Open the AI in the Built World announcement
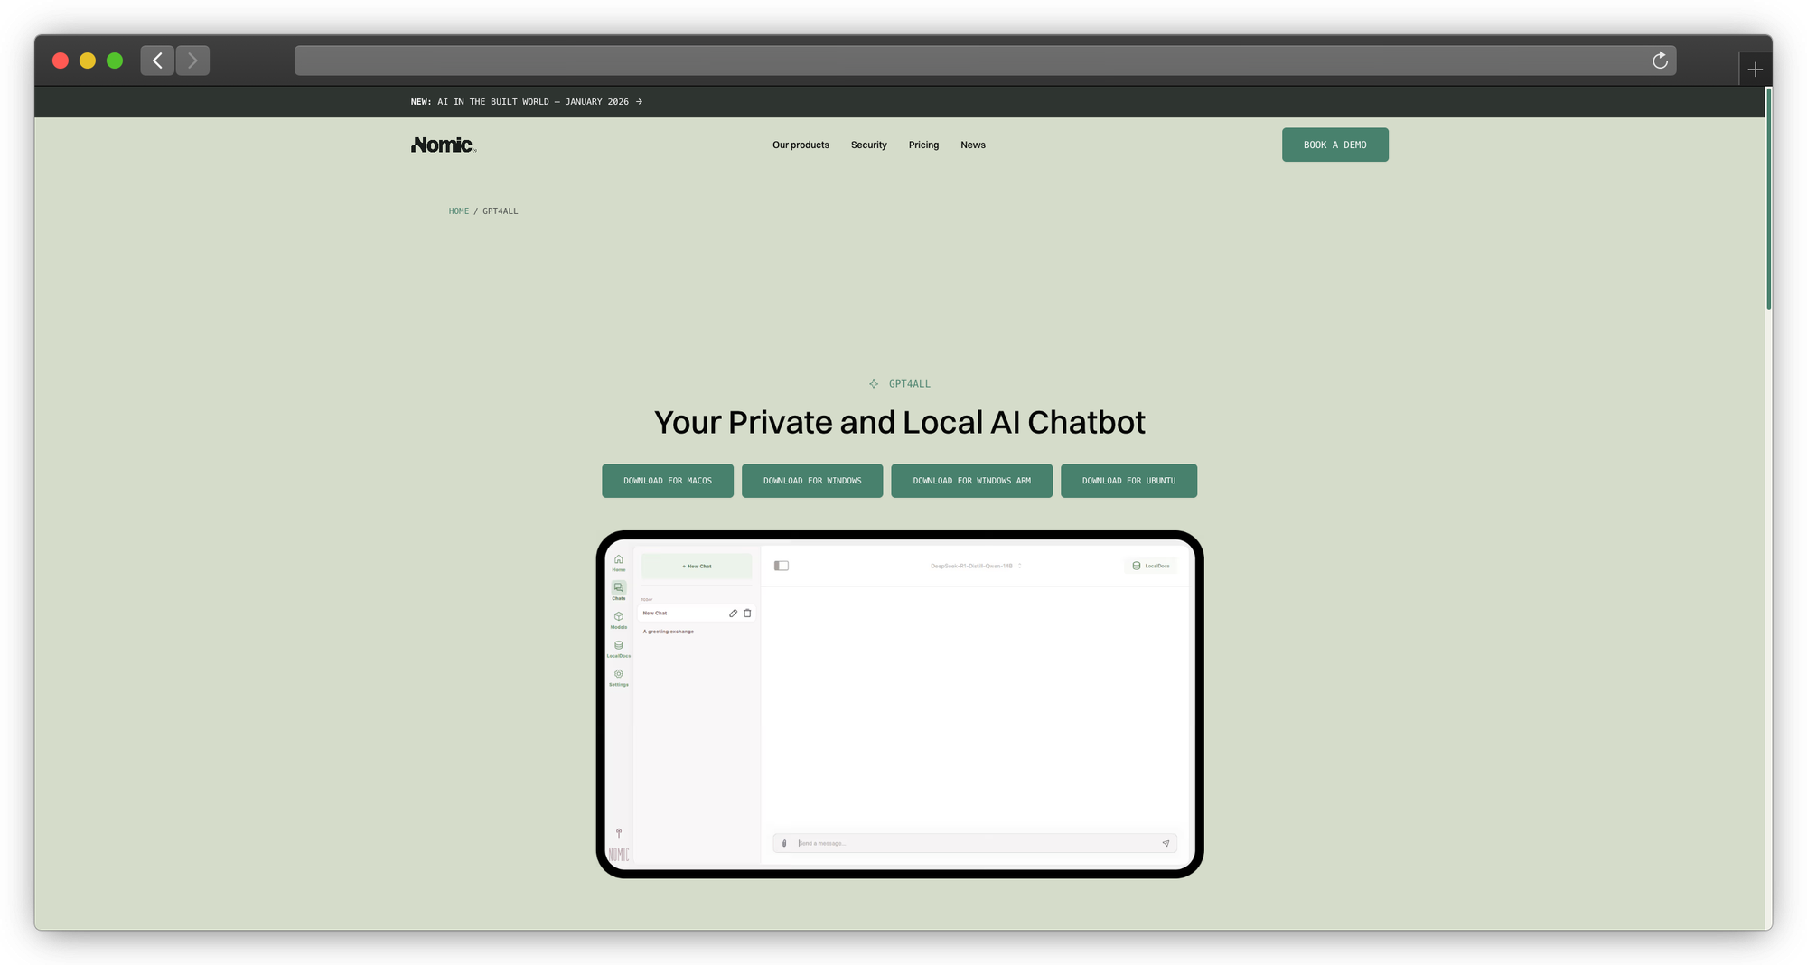The height and width of the screenshot is (965, 1807). point(527,102)
